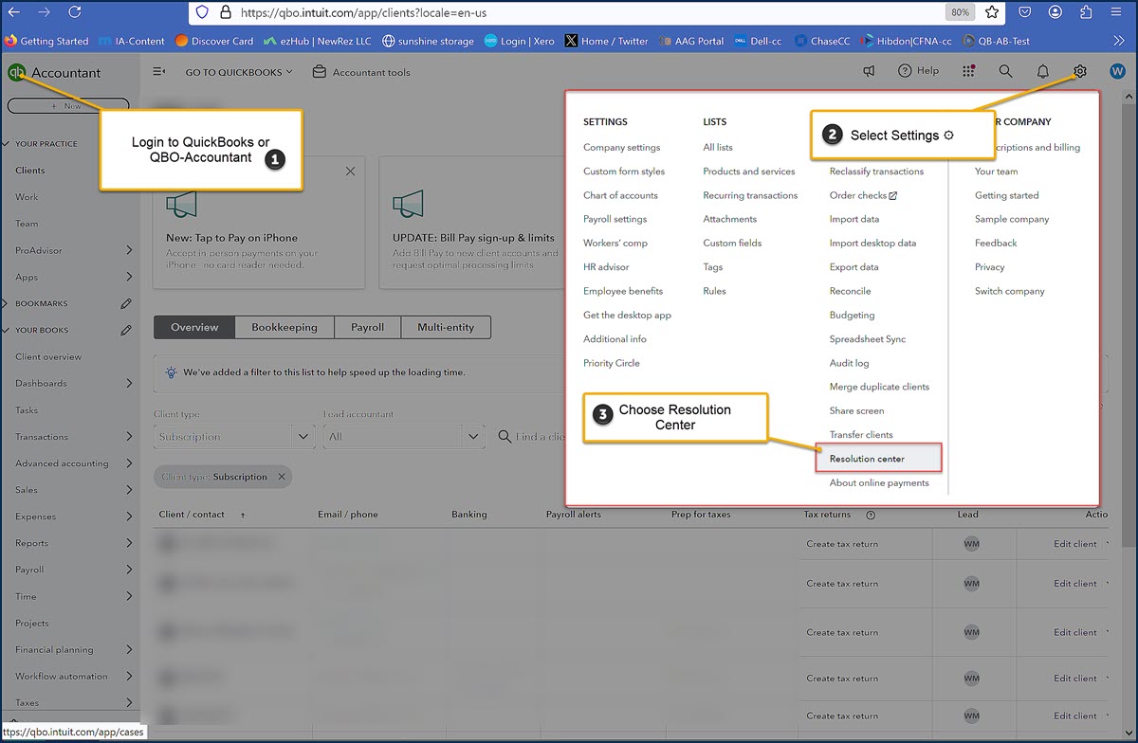The image size is (1138, 743).
Task: Click the search magnifier icon in header
Action: [x=1005, y=71]
